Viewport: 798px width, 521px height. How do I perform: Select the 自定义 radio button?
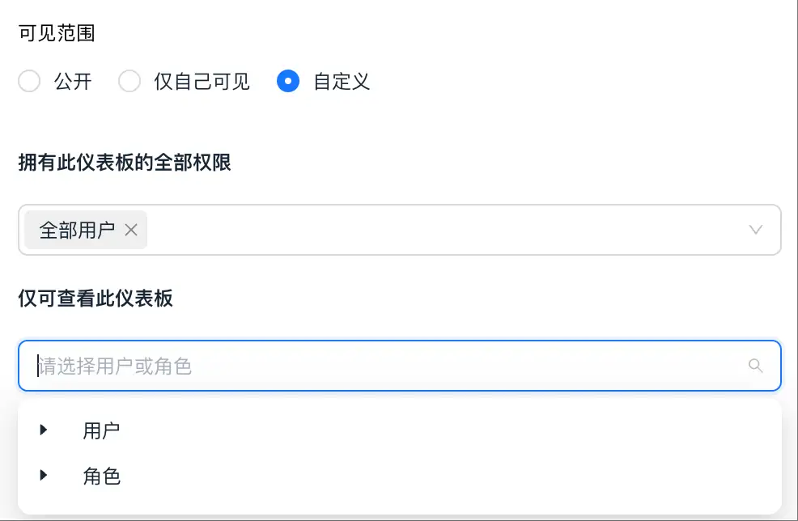[x=288, y=82]
